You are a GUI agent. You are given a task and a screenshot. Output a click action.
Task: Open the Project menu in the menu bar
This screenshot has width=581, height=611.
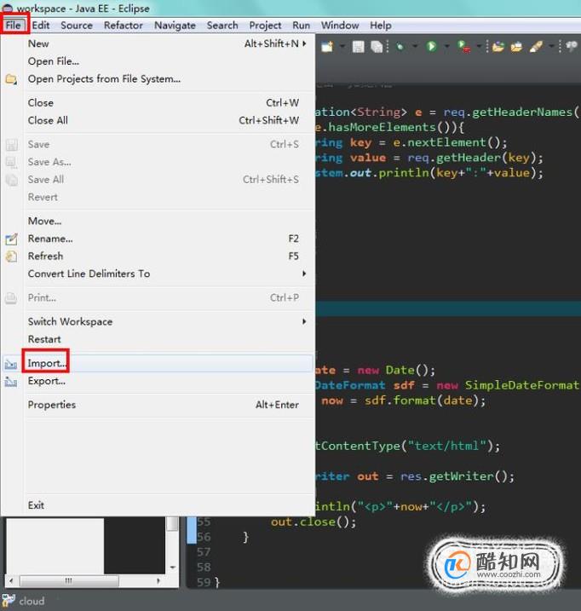tap(265, 26)
